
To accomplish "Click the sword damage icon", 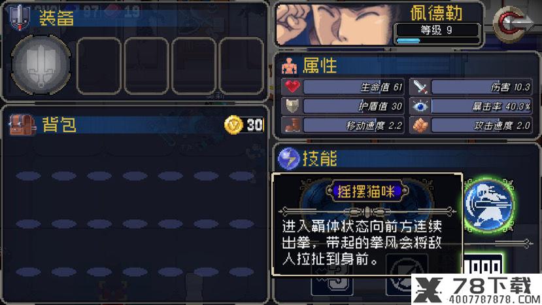I will (x=420, y=87).
